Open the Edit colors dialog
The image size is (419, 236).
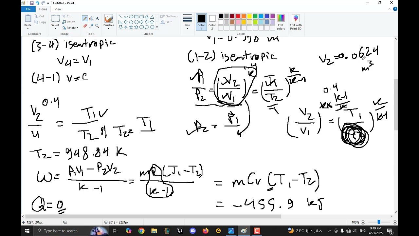(x=281, y=22)
